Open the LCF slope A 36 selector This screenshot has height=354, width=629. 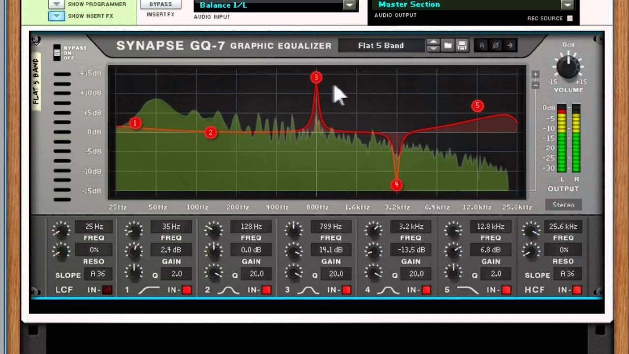coord(98,274)
